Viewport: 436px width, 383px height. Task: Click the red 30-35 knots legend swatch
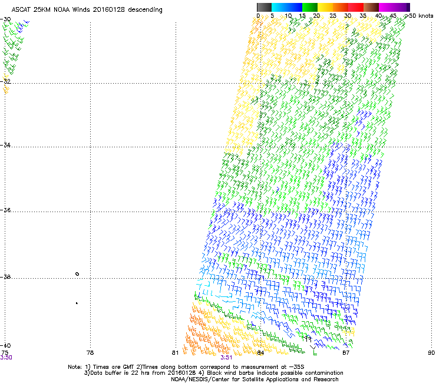(356, 7)
